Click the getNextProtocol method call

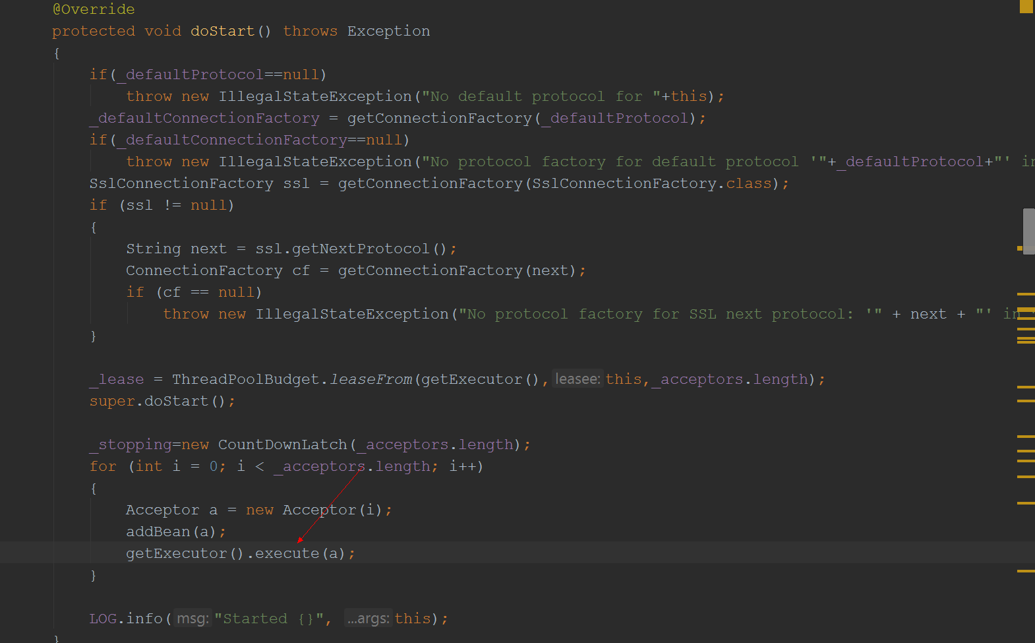pyautogui.click(x=361, y=249)
